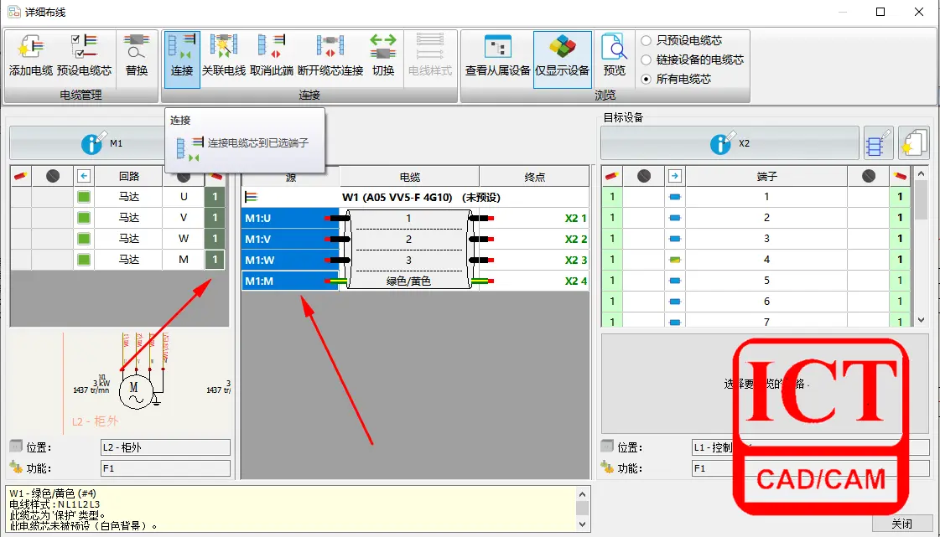The image size is (940, 537).
Task: Click the terminal strip editor icon beside X2
Action: coord(877,143)
